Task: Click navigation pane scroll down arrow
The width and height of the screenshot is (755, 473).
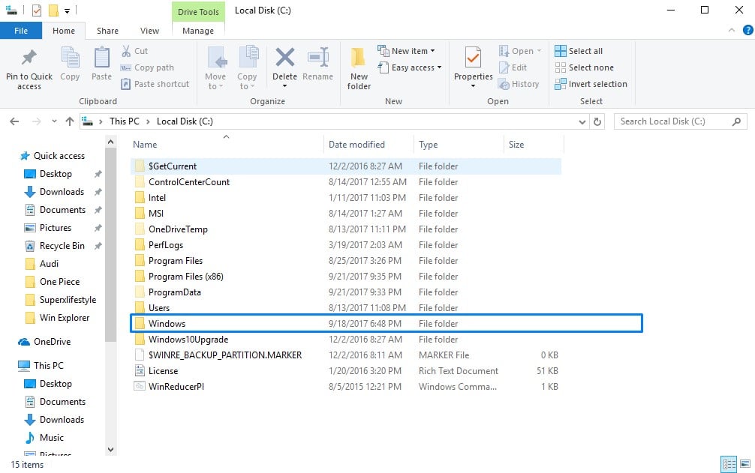Action: 111,450
